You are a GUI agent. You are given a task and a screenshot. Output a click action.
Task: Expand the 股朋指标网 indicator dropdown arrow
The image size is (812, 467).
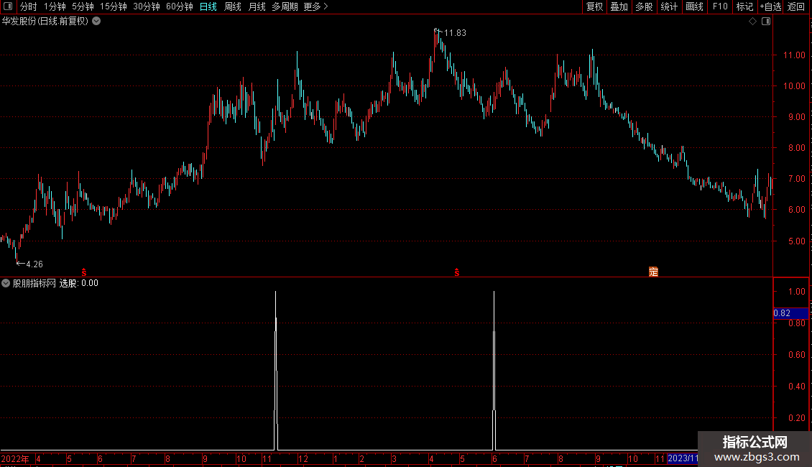coord(6,283)
